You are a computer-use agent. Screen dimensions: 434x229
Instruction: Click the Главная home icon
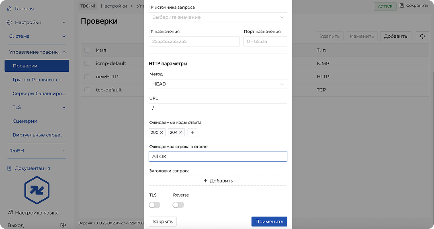click(x=10, y=8)
